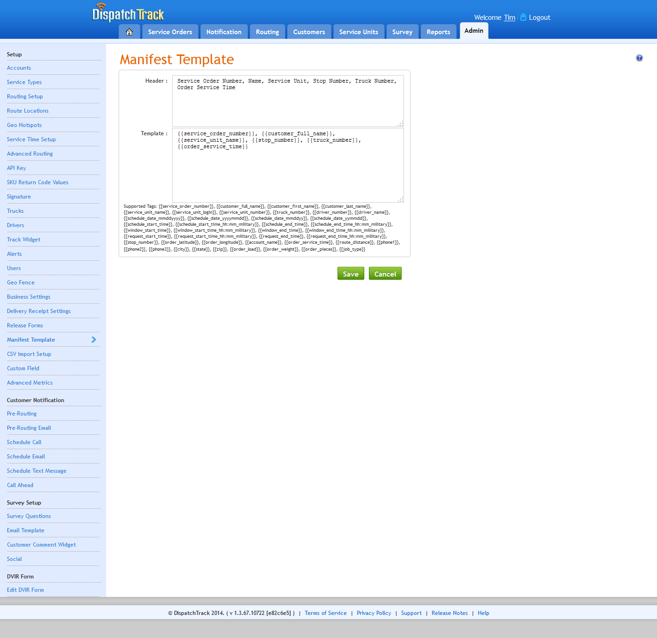Open the Schedule Text Message settings
The height and width of the screenshot is (638, 657).
[36, 470]
